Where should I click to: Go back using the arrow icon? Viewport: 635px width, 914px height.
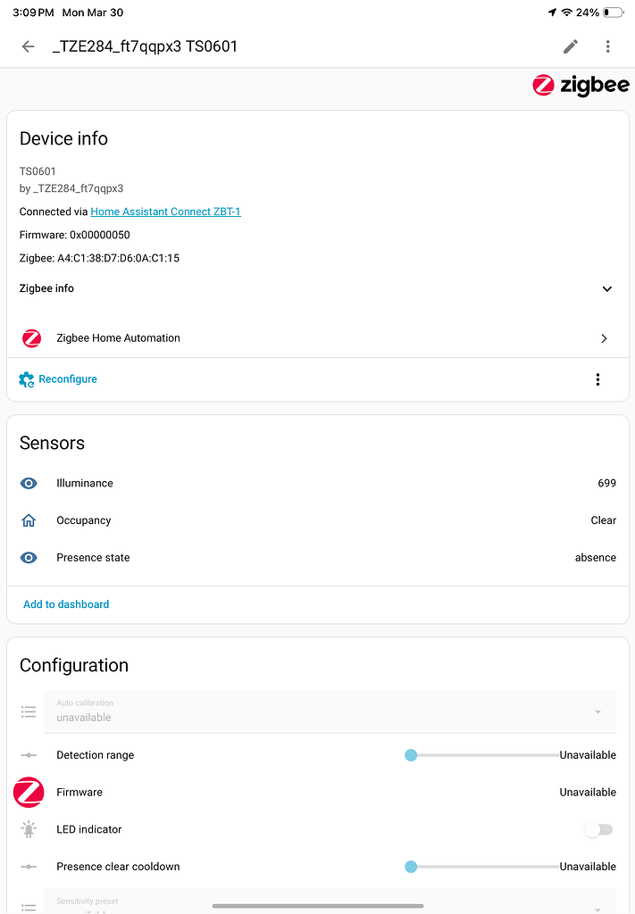(28, 46)
